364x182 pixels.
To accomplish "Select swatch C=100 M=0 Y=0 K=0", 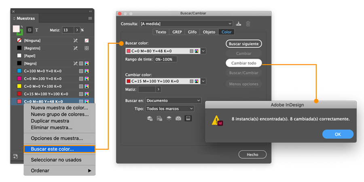I will click(52, 71).
